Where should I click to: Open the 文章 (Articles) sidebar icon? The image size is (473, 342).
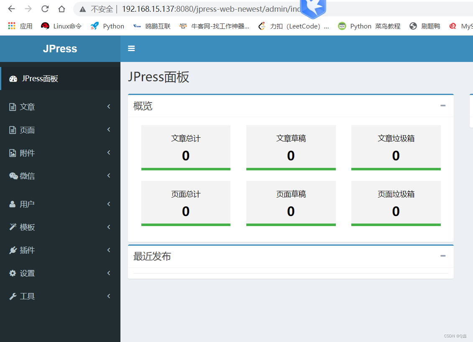(x=13, y=107)
